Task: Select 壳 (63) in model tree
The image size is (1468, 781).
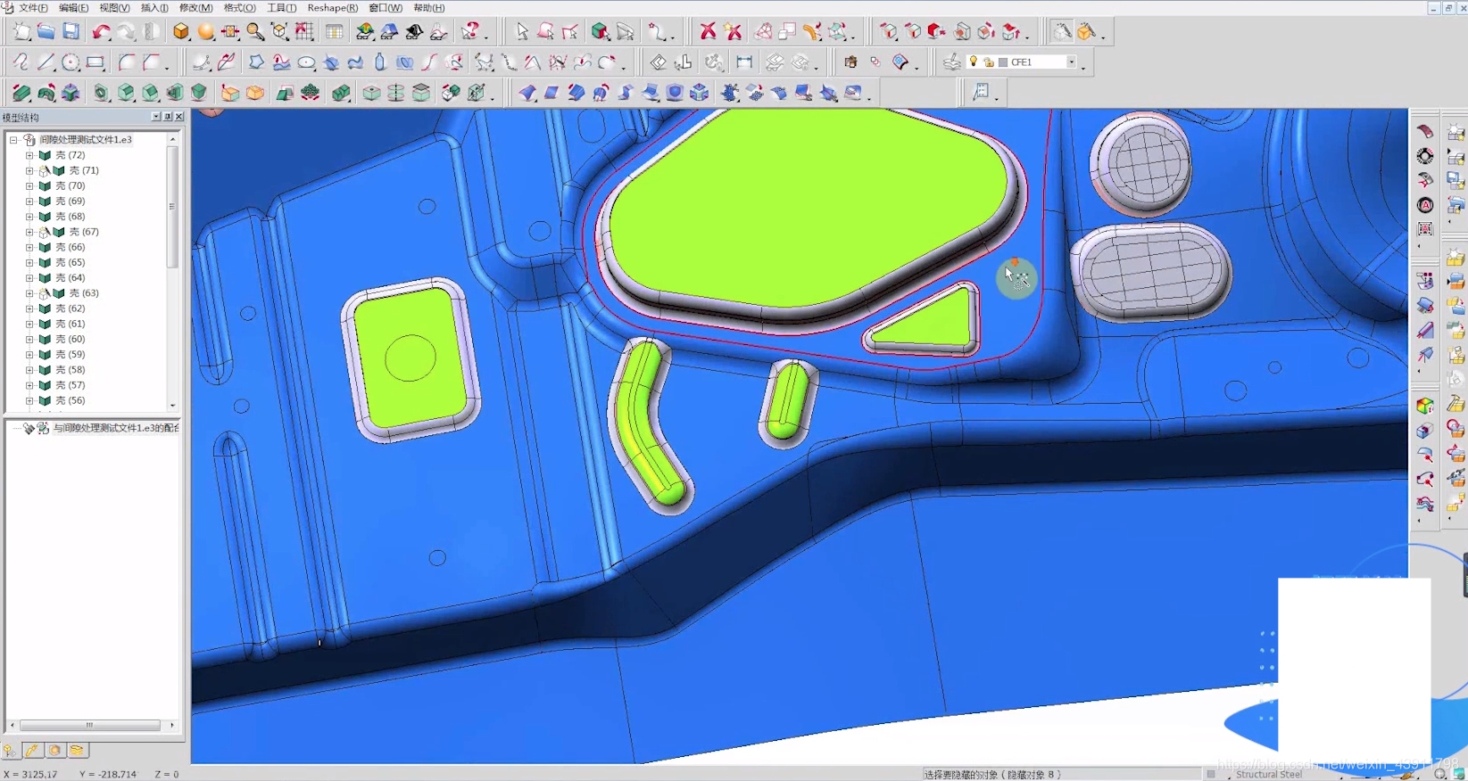Action: pyautogui.click(x=84, y=293)
